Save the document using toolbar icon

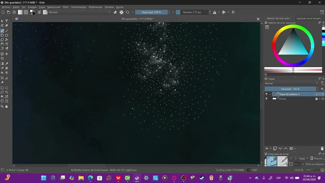(x=14, y=12)
